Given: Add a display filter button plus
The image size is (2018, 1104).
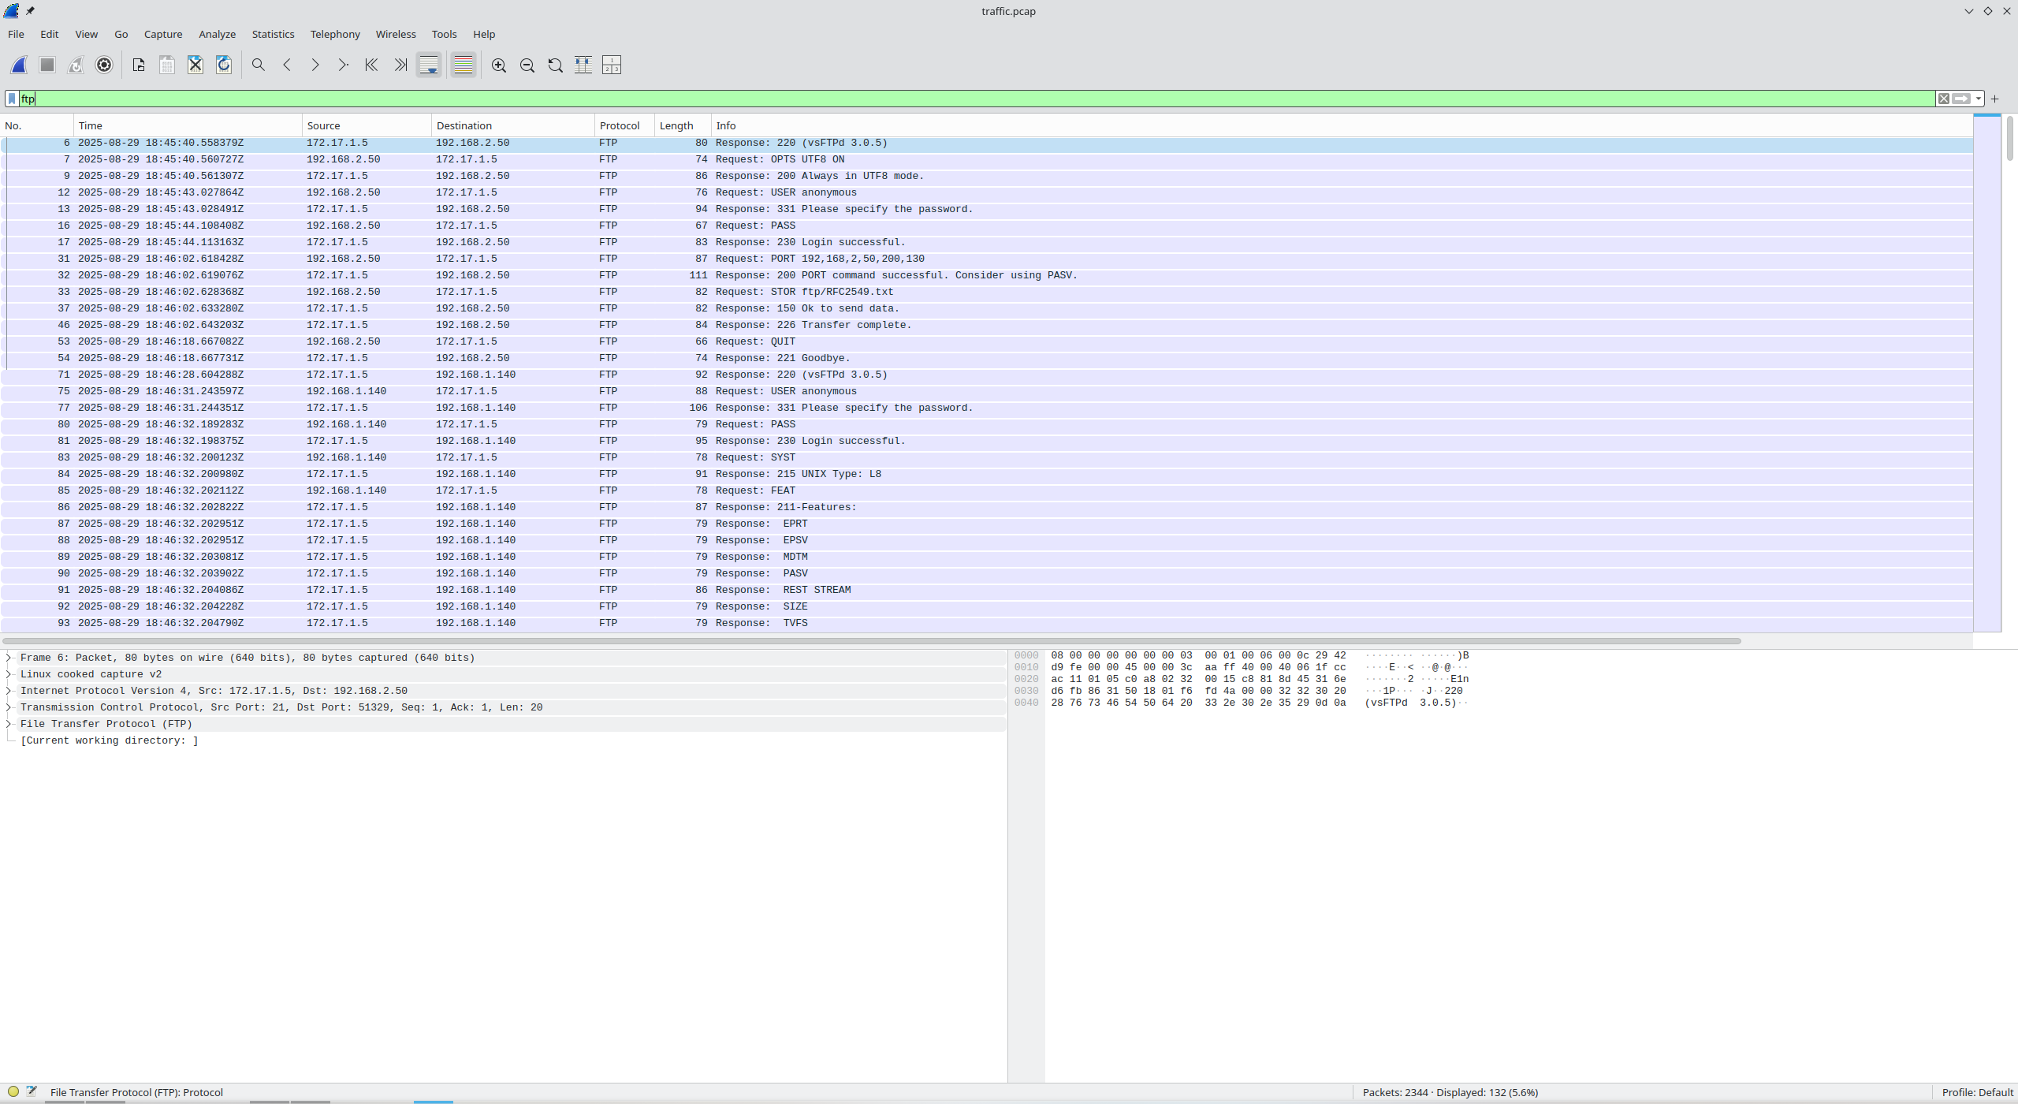Looking at the screenshot, I should point(1994,99).
